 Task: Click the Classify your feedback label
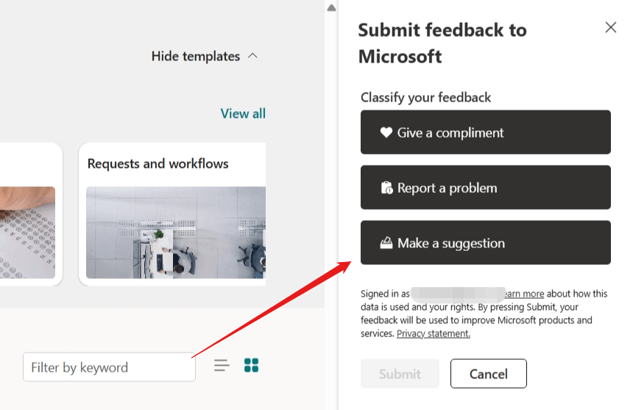(425, 97)
